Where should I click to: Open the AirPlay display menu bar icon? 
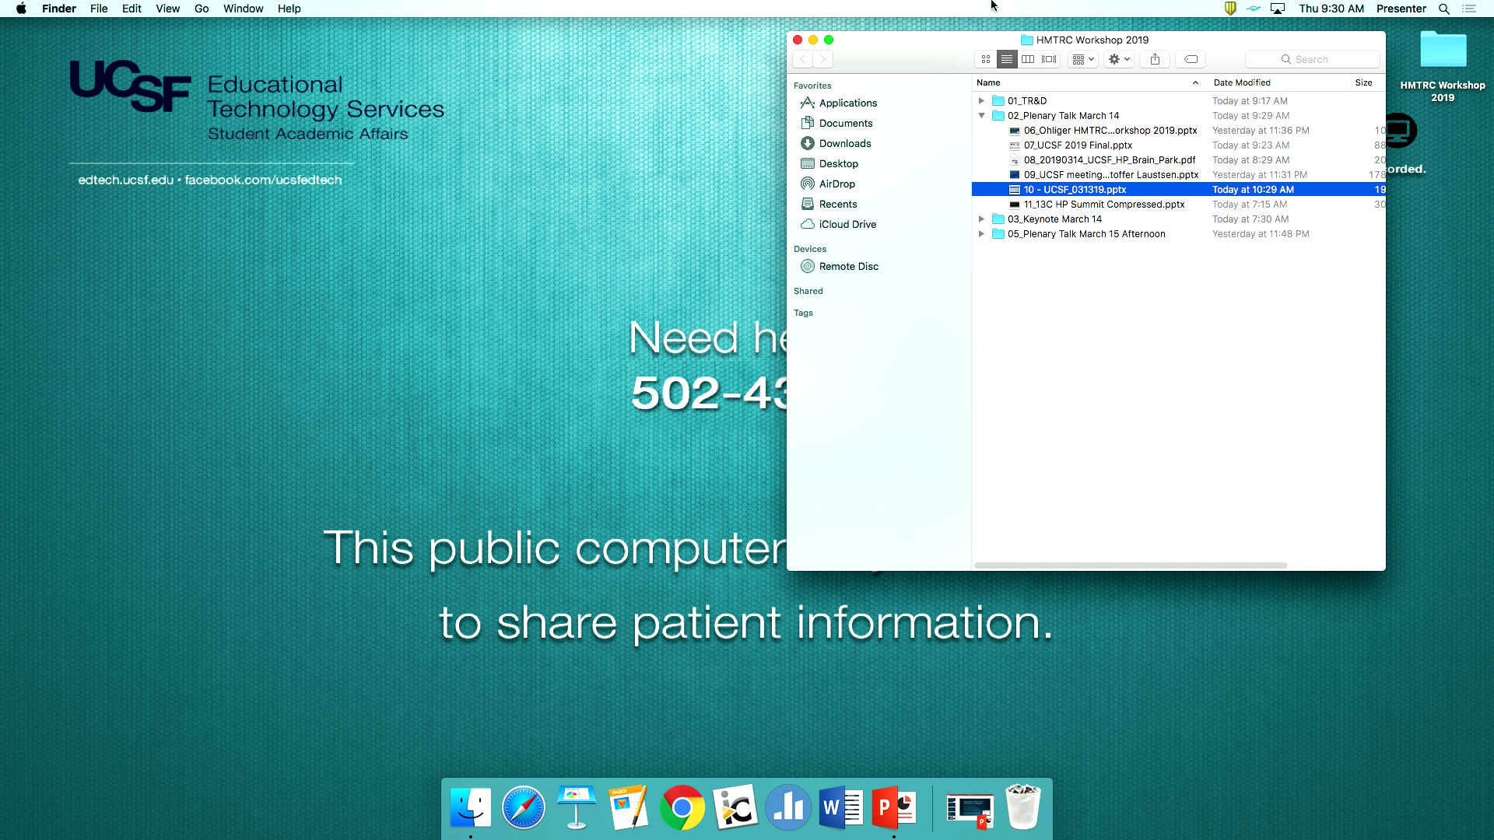1278,9
